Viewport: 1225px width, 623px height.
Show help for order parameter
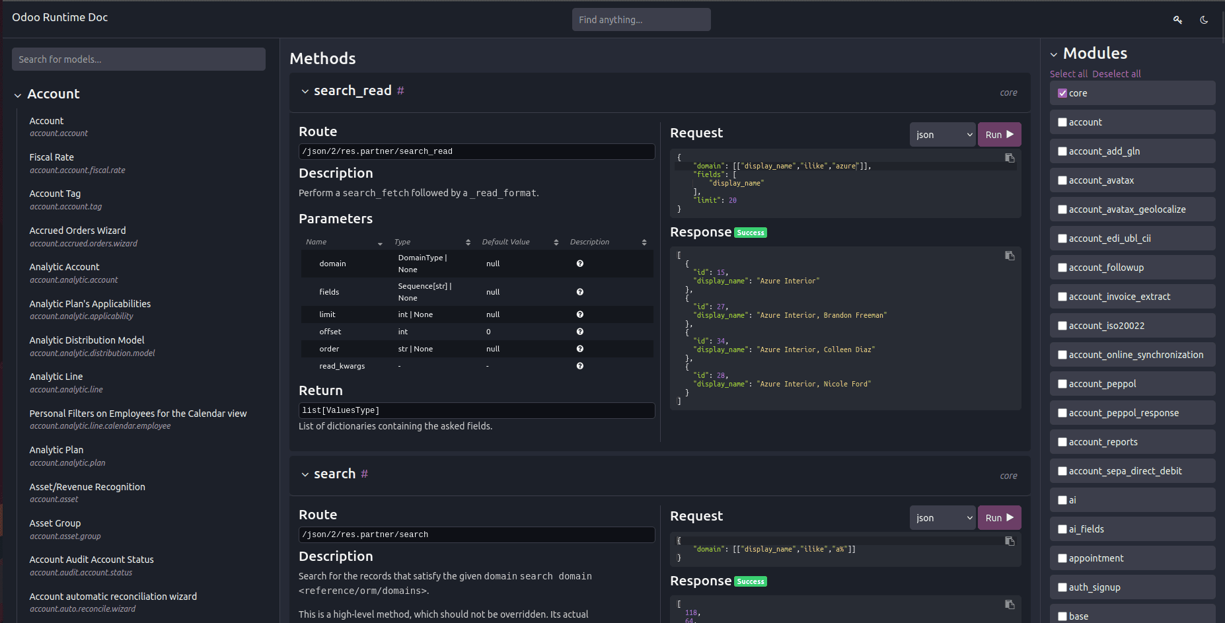[579, 349]
